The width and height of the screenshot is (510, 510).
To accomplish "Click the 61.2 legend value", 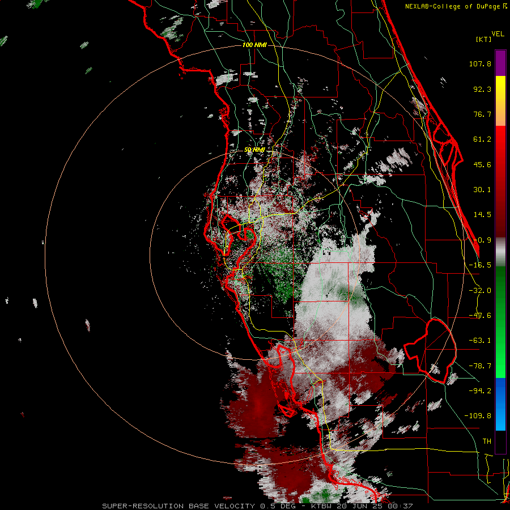I will (x=482, y=139).
